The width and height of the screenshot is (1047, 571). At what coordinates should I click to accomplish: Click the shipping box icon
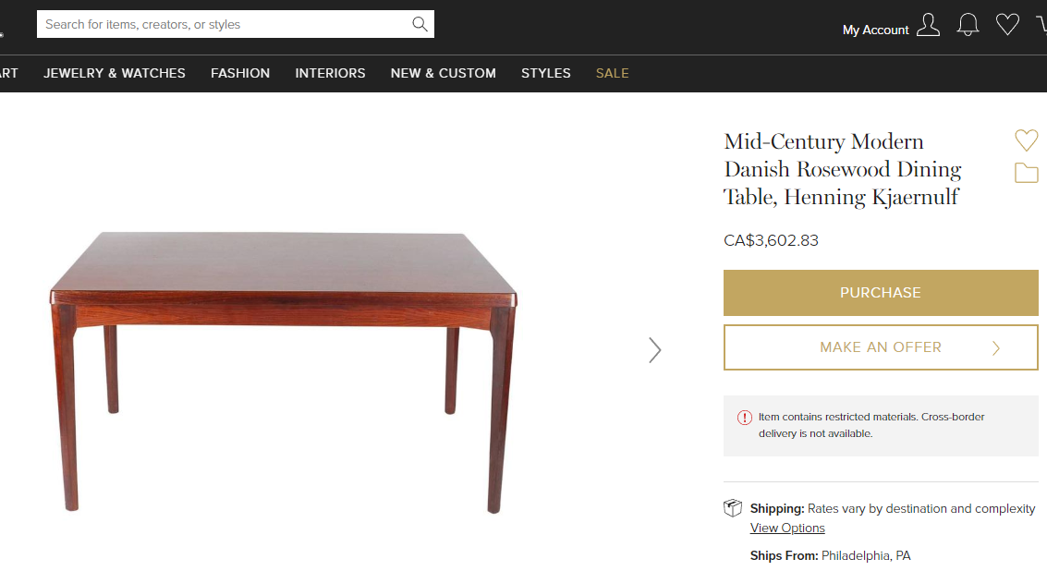pos(732,507)
